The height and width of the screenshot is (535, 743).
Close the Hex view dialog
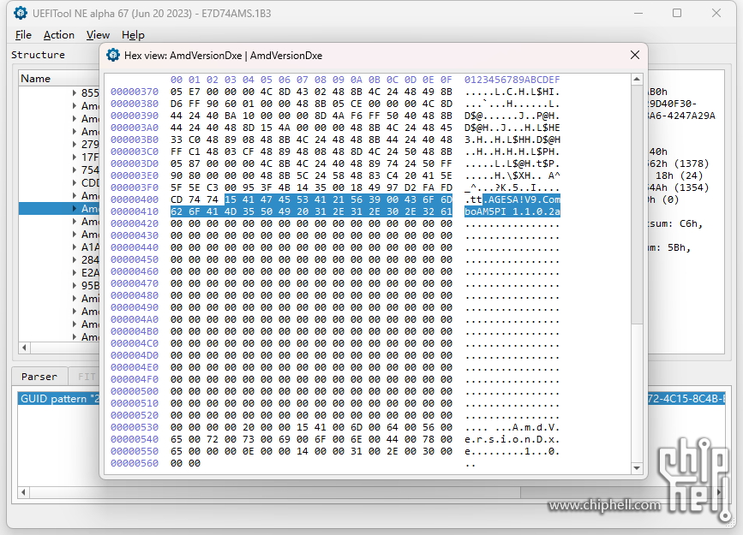tap(635, 55)
